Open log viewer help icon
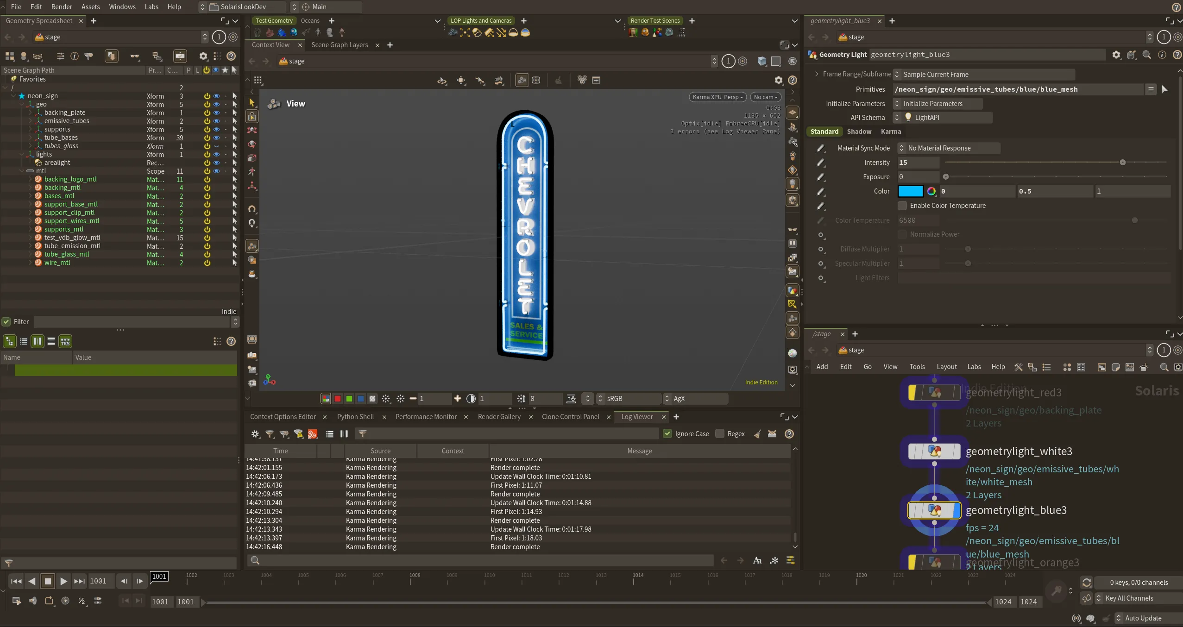1183x627 pixels. [789, 434]
